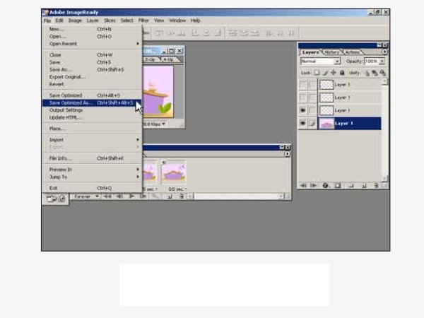
Task: Click Align vertical centers icon in options bar
Action: tap(171, 33)
